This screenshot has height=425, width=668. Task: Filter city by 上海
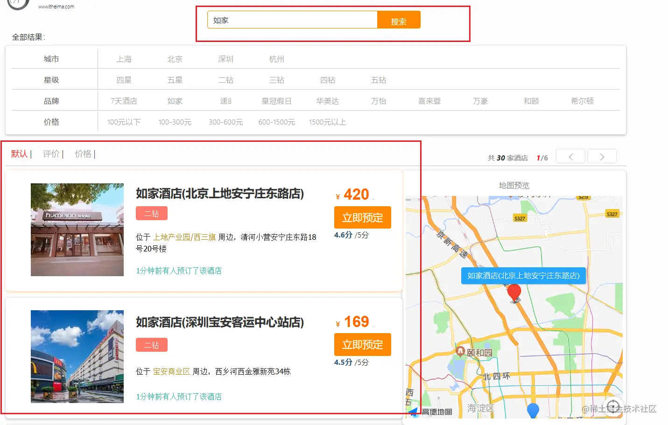[124, 59]
